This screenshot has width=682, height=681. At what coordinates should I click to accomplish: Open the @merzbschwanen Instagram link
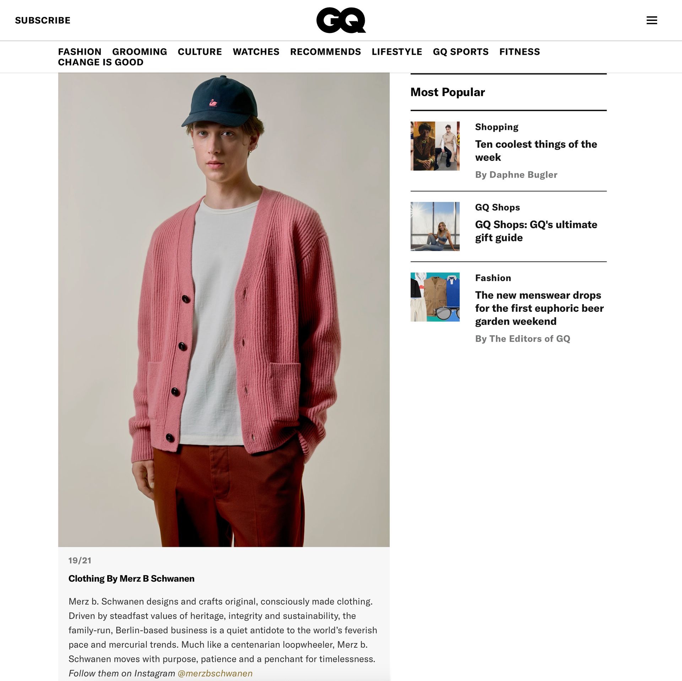click(215, 673)
